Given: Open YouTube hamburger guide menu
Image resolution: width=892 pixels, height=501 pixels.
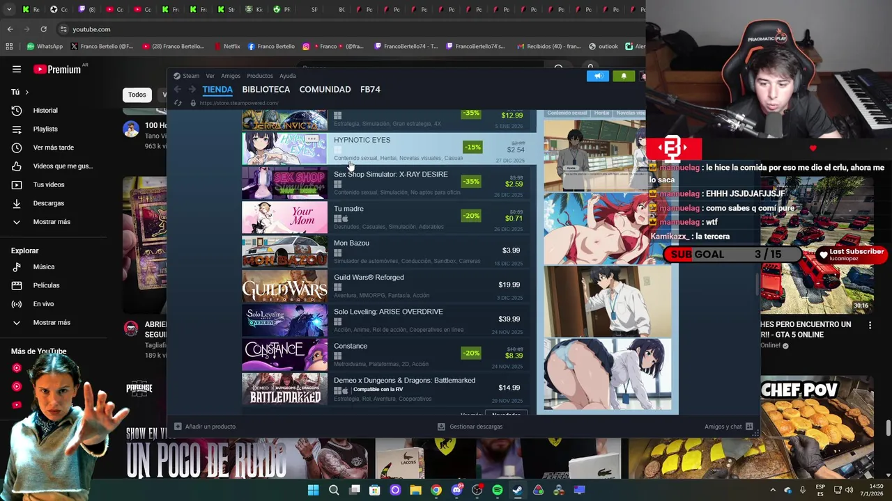Looking at the screenshot, I should click(x=17, y=69).
